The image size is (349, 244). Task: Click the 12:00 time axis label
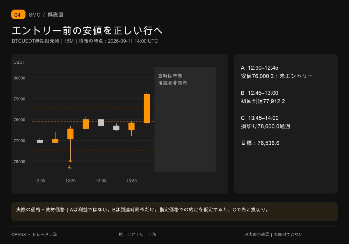[40, 181]
